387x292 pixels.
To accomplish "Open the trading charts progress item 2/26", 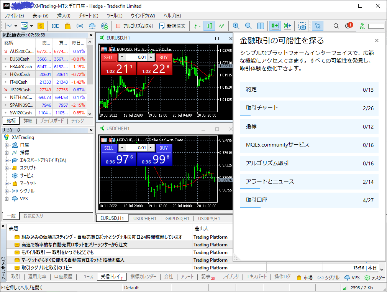I will [309, 108].
